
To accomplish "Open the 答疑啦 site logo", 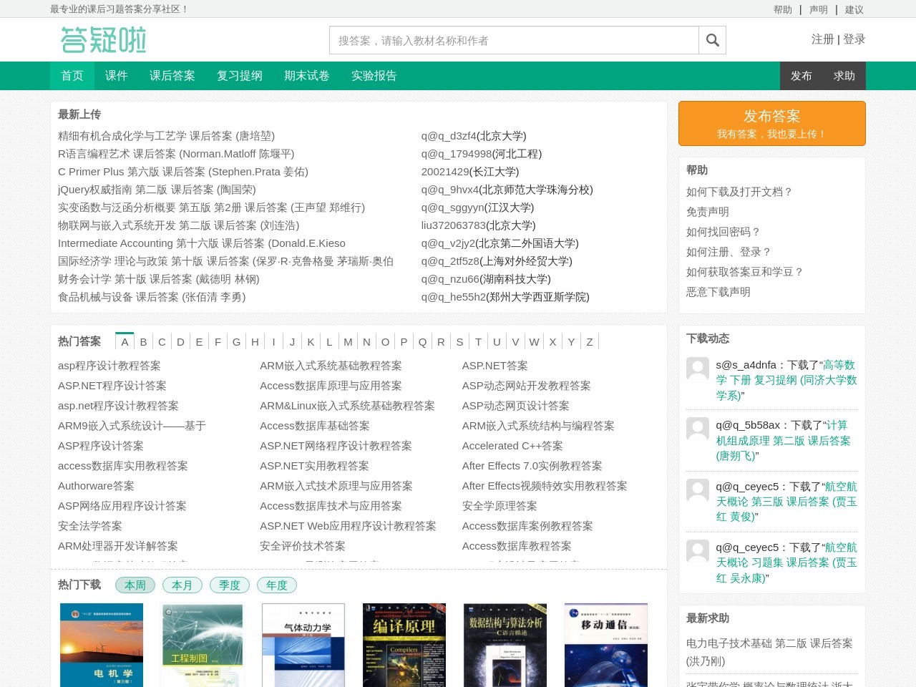I will click(x=104, y=40).
